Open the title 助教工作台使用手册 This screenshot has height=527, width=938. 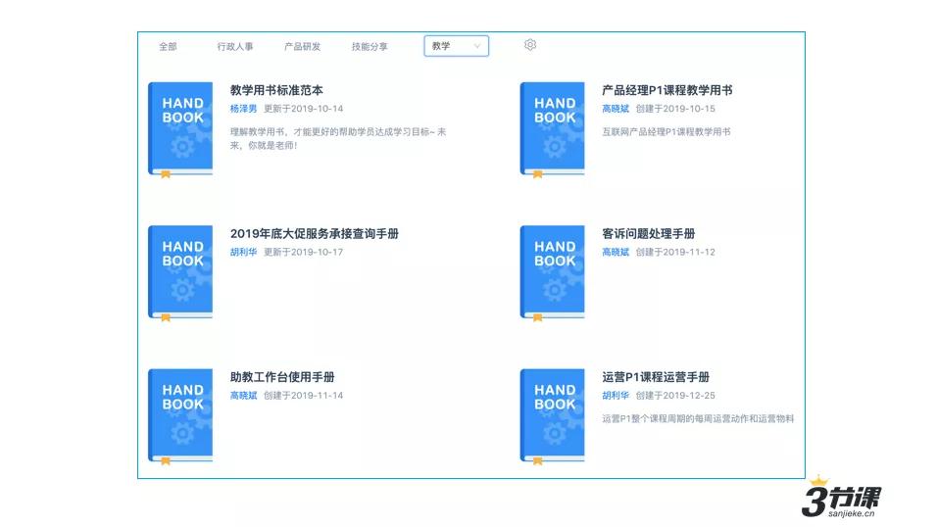(282, 377)
